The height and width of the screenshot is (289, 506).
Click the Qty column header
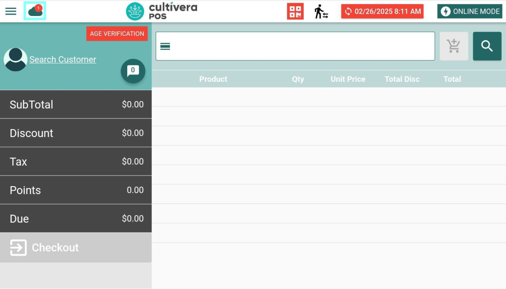tap(298, 79)
